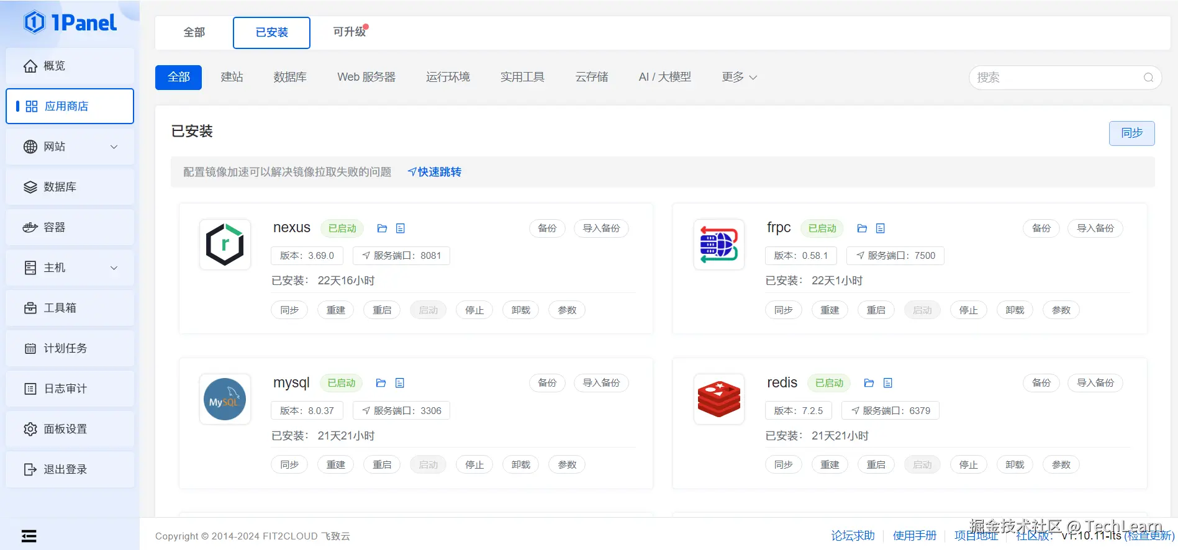The width and height of the screenshot is (1178, 550).
Task: Jump to mysql service port 3306
Action: pos(401,411)
